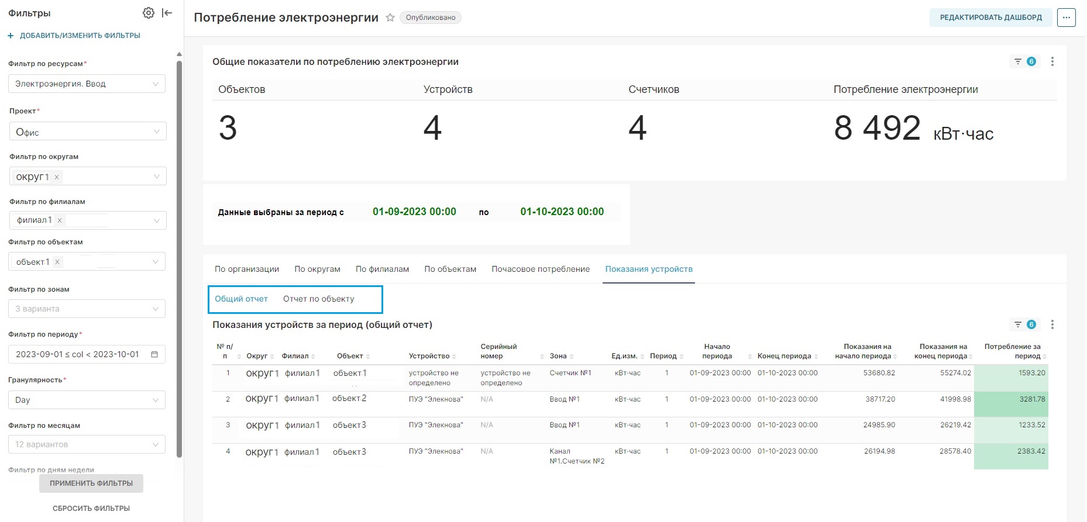Open calendar icon in period filter
1087x522 pixels.
(154, 354)
